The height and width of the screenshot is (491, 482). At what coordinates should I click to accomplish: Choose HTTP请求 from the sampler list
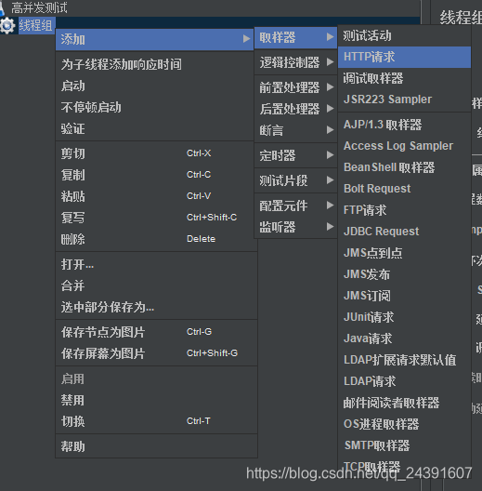click(x=404, y=57)
